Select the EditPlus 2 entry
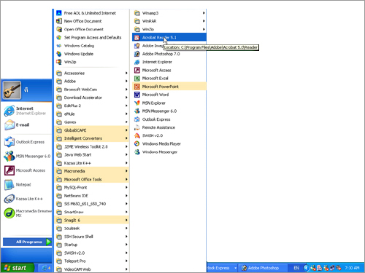365x273 pixels. [x=91, y=106]
